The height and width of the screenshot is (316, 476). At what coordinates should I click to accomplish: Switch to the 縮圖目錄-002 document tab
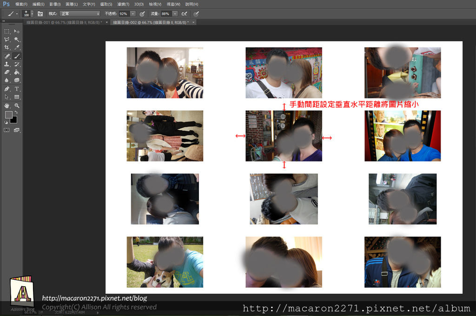[151, 22]
